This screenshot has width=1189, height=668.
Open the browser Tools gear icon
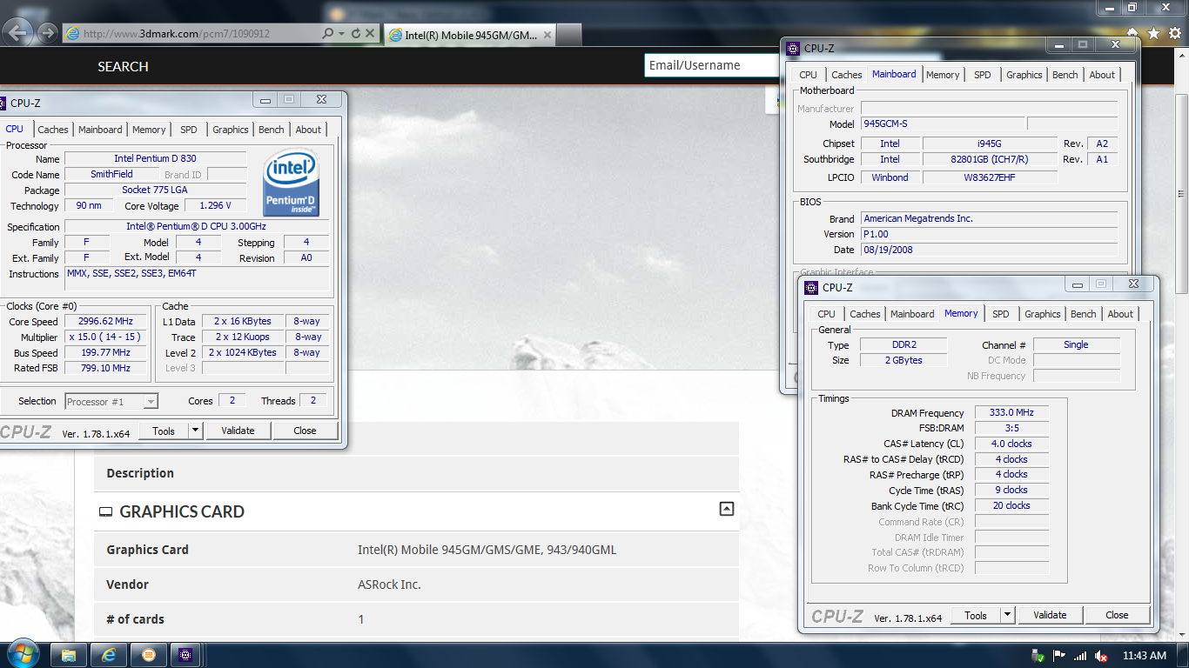pos(1174,33)
